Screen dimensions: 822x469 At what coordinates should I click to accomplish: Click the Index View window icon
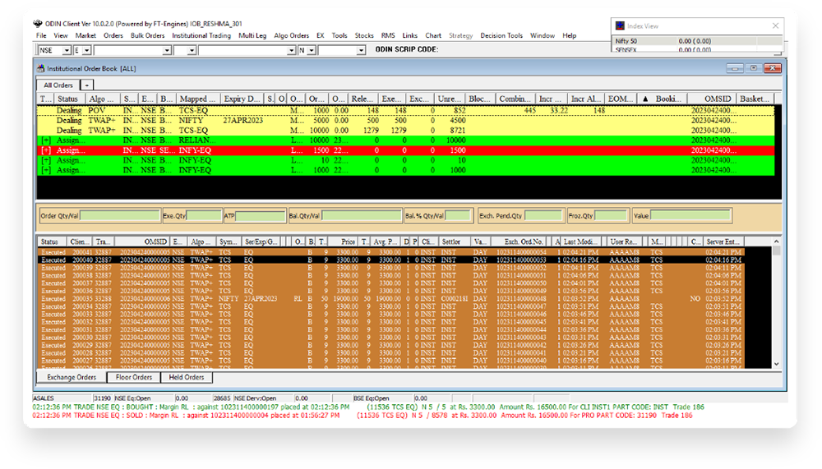point(620,25)
